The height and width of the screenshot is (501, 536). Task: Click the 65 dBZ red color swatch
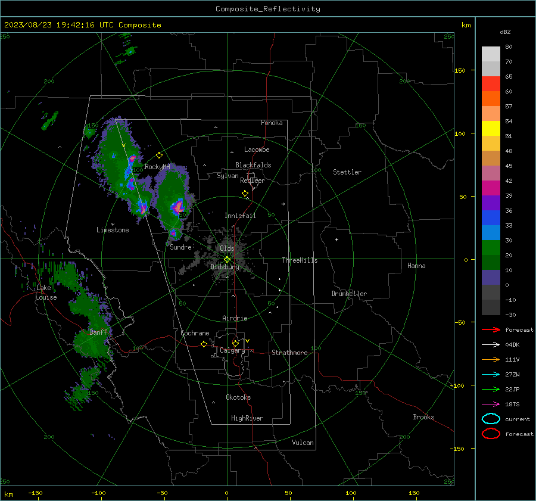491,83
